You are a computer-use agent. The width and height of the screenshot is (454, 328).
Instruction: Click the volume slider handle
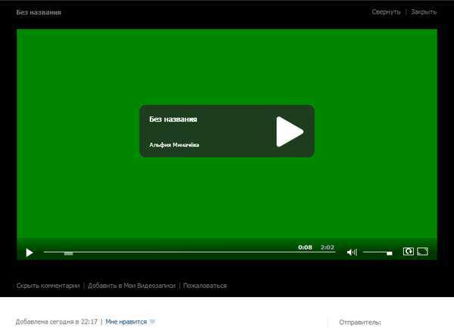390,253
